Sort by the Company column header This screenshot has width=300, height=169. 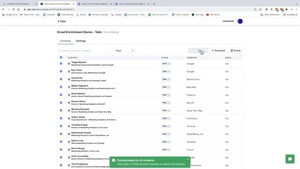pyautogui.click(x=192, y=58)
